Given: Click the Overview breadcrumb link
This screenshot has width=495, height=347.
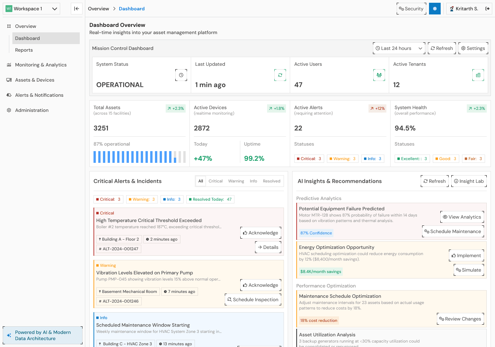Looking at the screenshot, I should pyautogui.click(x=98, y=9).
